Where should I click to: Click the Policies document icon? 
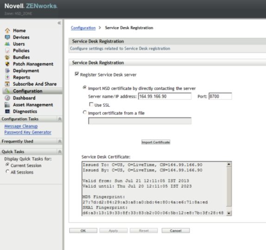(7, 51)
